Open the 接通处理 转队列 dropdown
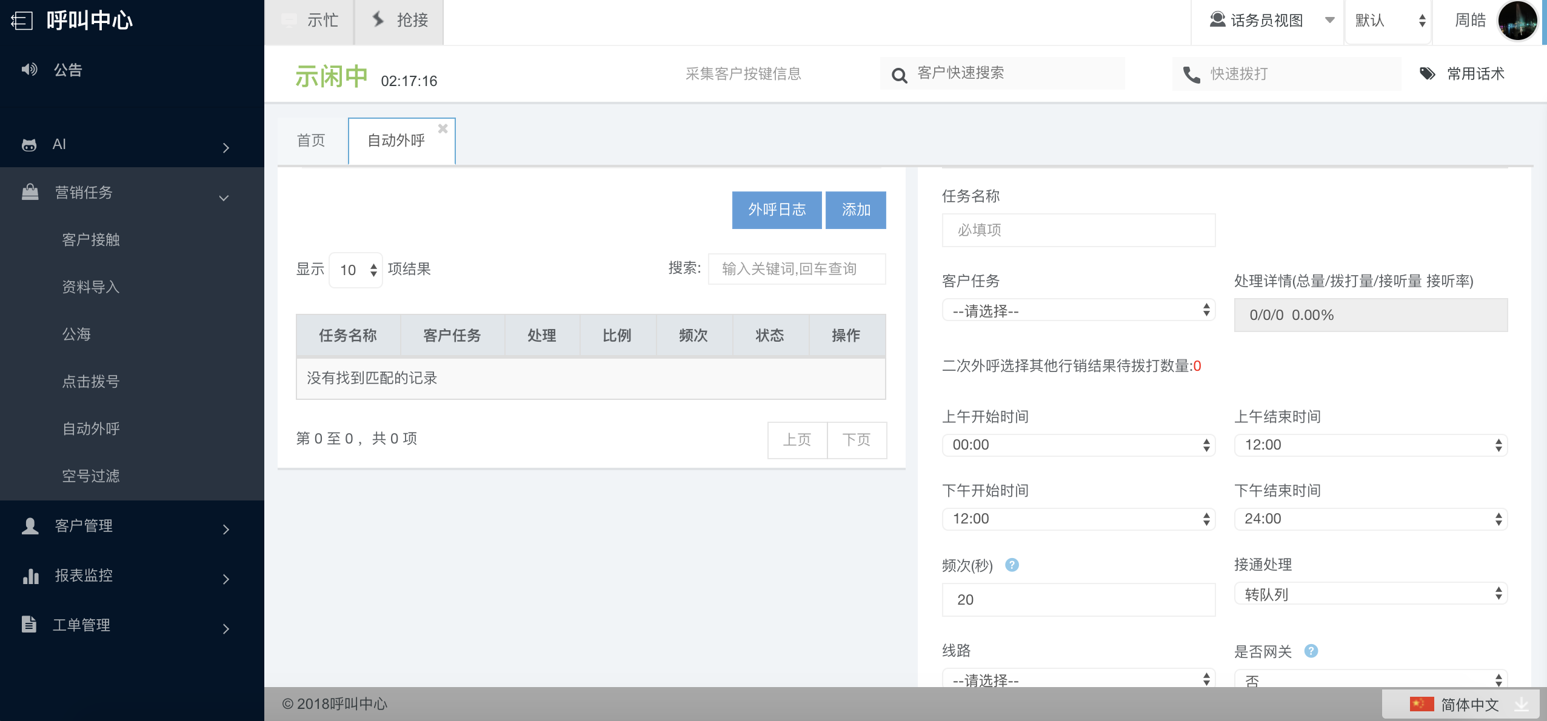The image size is (1547, 721). tap(1370, 594)
